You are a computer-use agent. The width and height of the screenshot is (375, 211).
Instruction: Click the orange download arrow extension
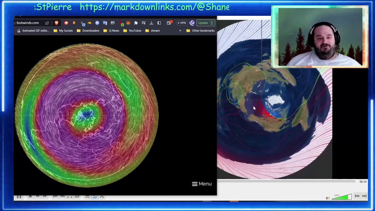point(74,23)
